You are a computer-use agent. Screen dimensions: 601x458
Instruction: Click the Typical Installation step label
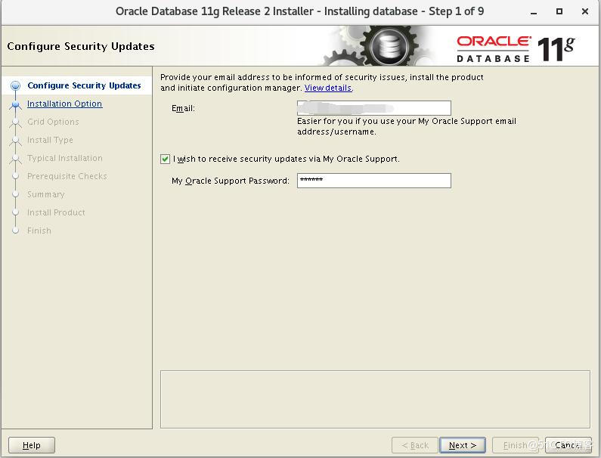click(x=65, y=158)
